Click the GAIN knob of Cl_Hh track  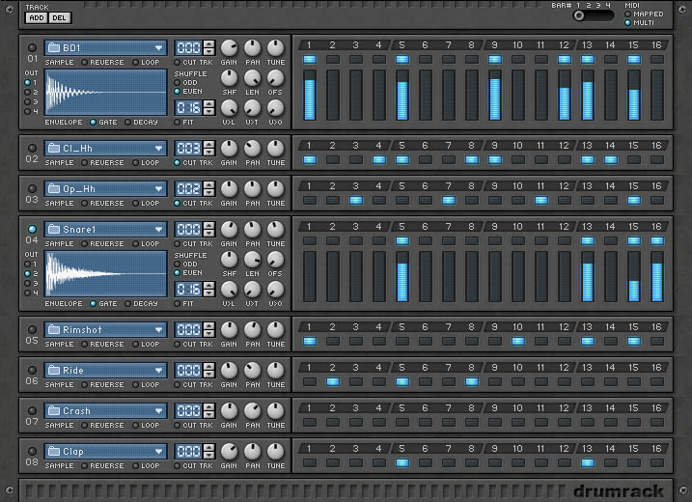(x=229, y=149)
